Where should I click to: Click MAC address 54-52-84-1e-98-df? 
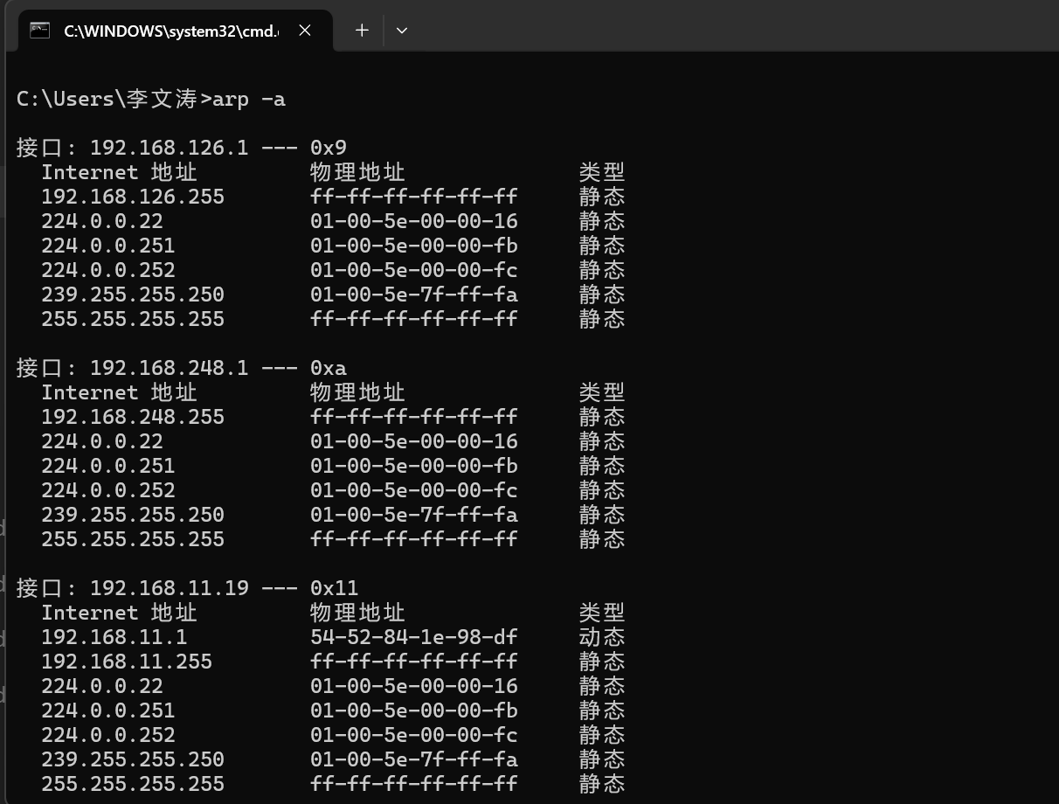(x=413, y=637)
